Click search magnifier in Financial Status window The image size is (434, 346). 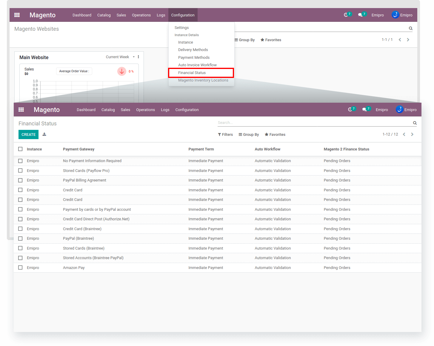pyautogui.click(x=415, y=123)
